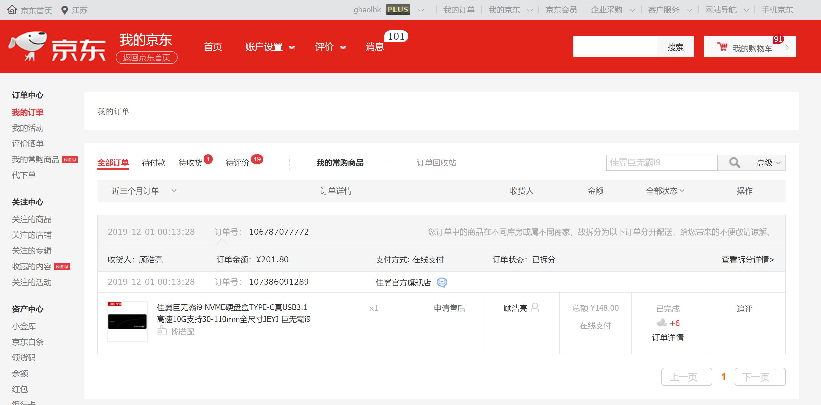Click the NEW tag beside 我的常购商品
The image size is (821, 405).
click(x=70, y=160)
